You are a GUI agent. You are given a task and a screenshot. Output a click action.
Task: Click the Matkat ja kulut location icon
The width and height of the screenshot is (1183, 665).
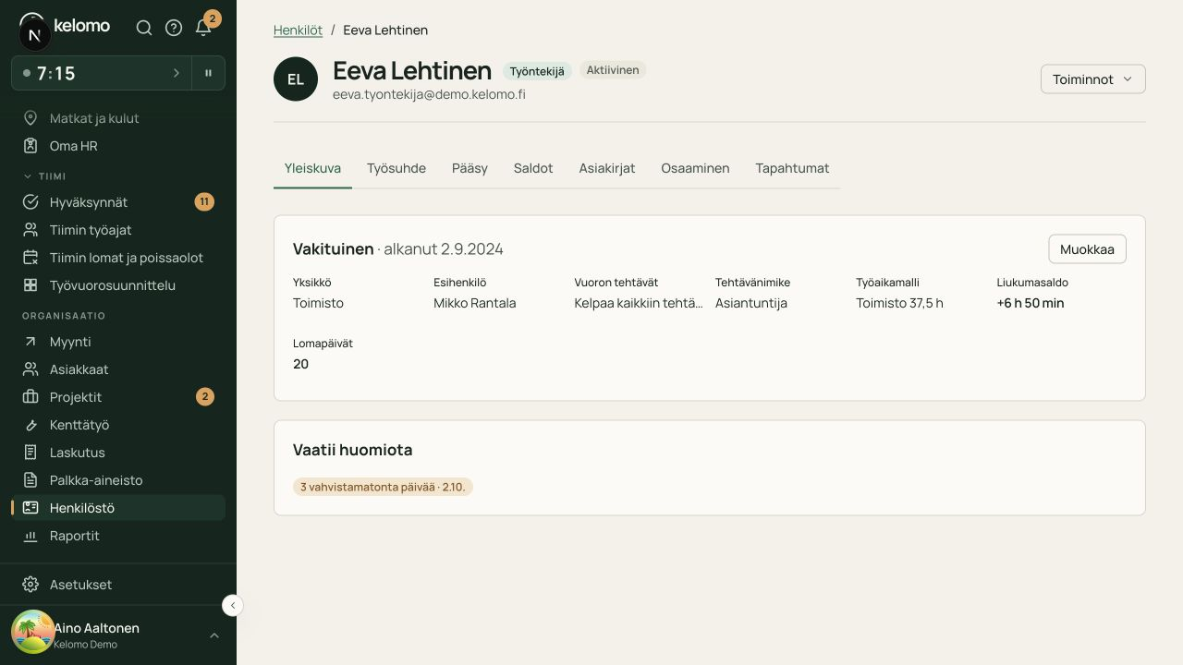click(x=30, y=118)
